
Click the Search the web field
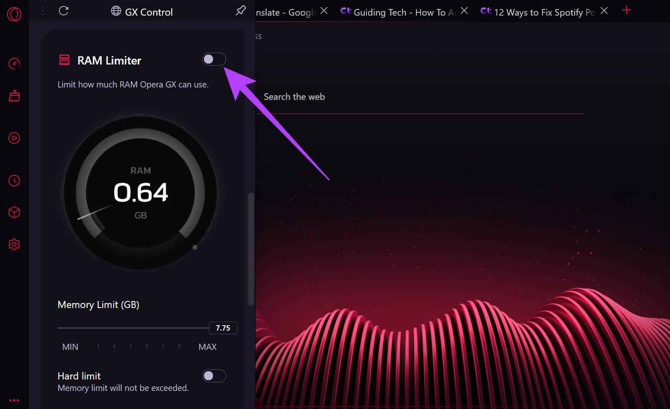point(420,97)
